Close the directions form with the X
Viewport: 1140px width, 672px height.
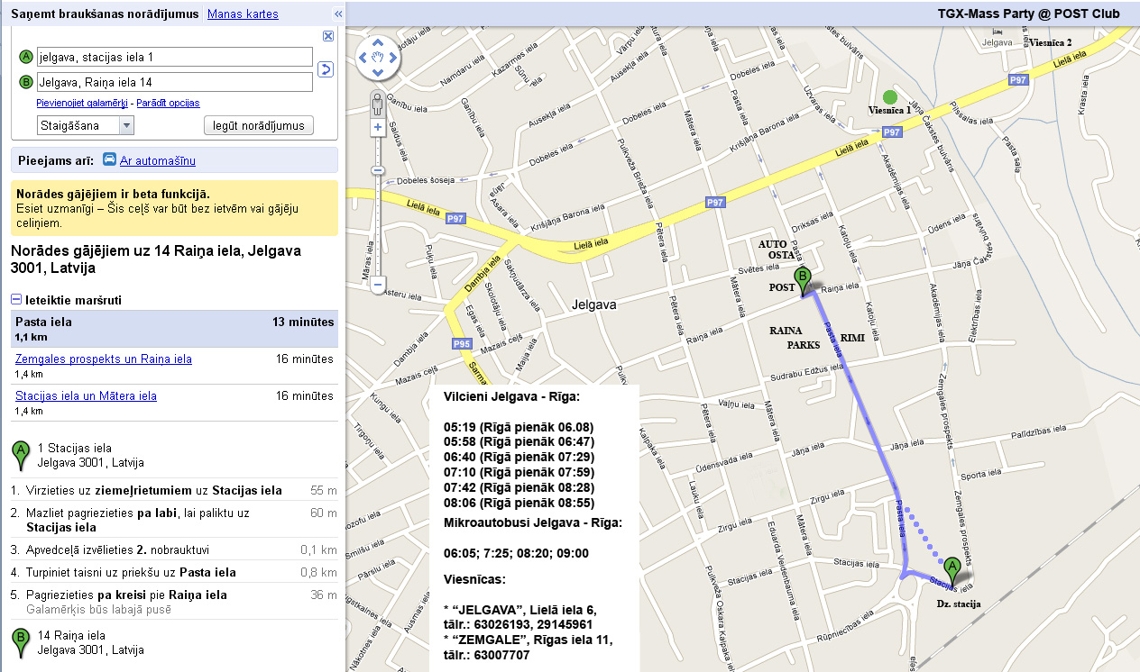(328, 36)
